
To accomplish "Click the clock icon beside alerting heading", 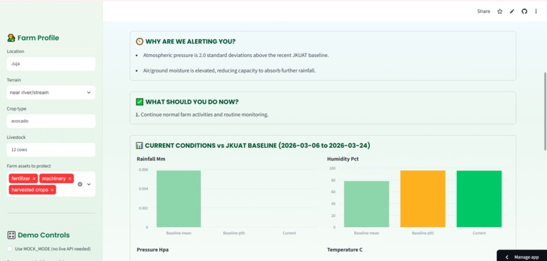I will coord(140,41).
